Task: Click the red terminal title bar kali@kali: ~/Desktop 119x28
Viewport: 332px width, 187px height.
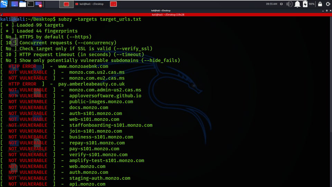Action: pos(168,15)
